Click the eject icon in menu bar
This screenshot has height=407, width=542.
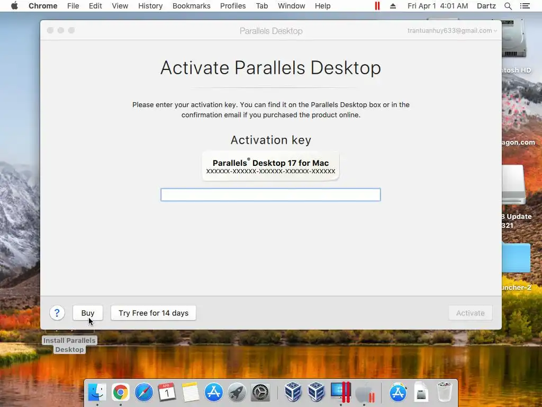click(x=393, y=6)
